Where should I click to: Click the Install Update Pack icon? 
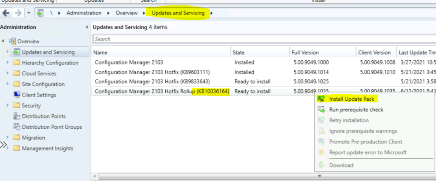tap(321, 99)
